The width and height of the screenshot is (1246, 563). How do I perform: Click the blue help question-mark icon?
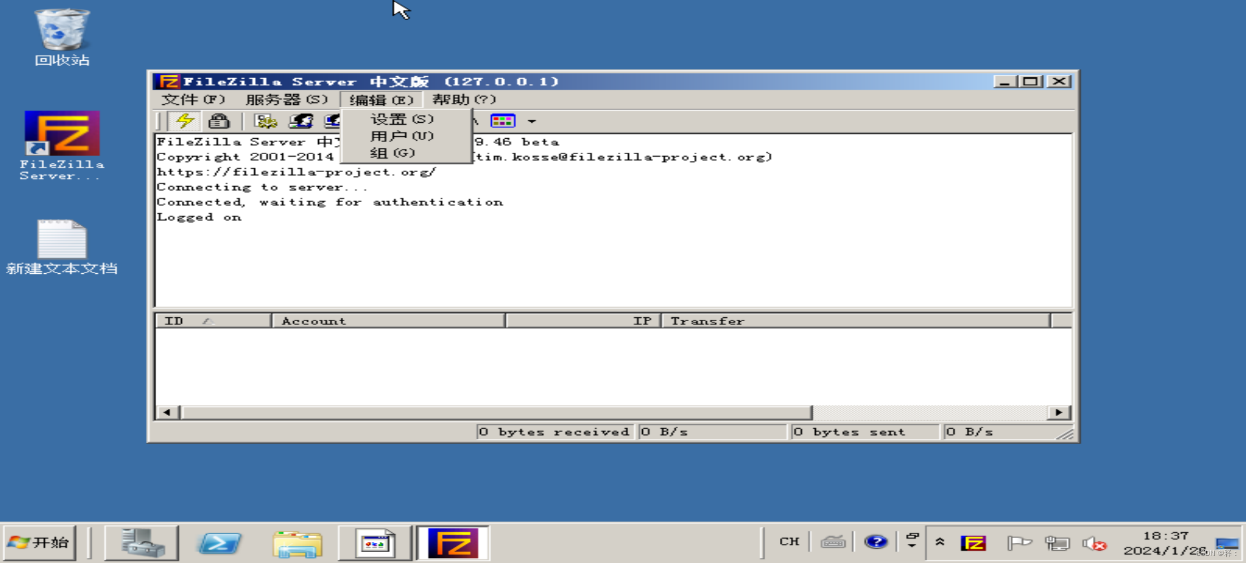pyautogui.click(x=876, y=542)
